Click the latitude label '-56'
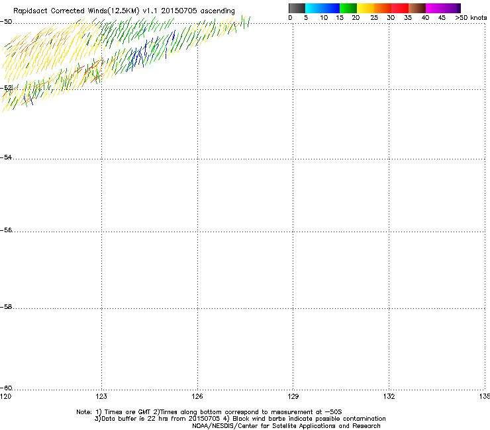 (x=6, y=230)
